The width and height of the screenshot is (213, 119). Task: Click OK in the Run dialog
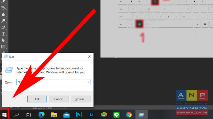point(37,99)
